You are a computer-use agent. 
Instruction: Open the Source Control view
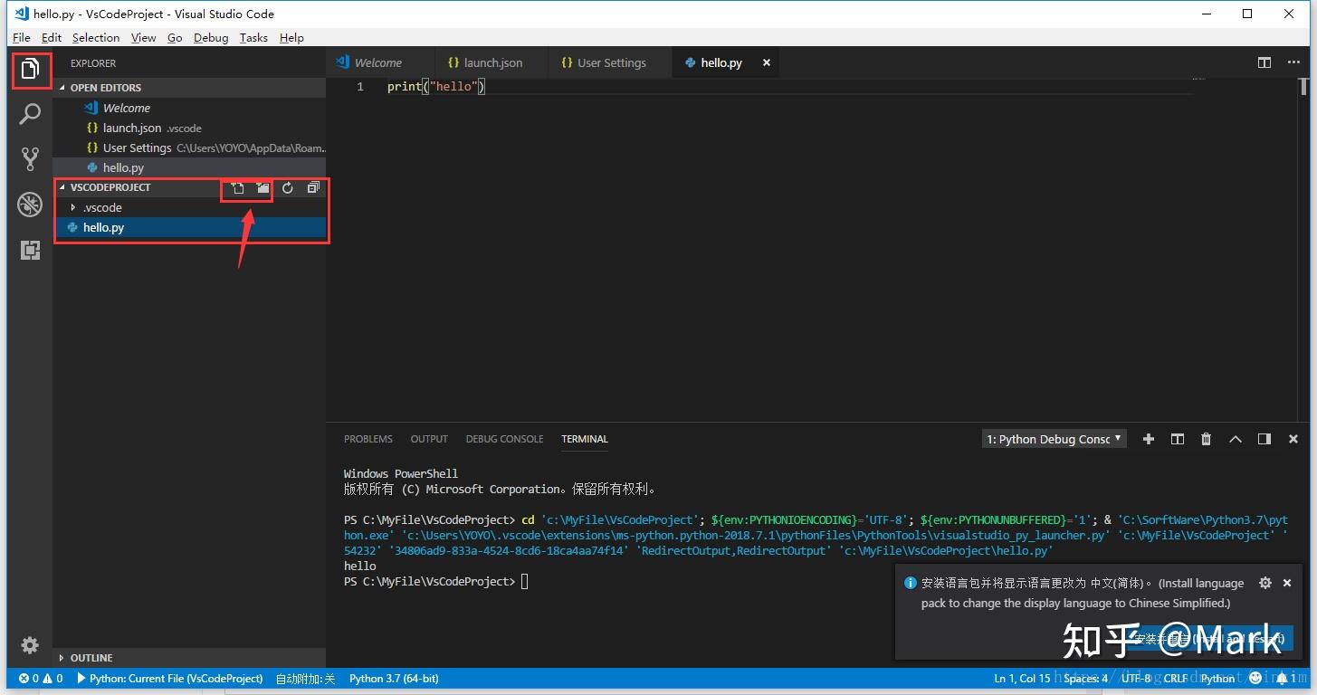coord(30,157)
